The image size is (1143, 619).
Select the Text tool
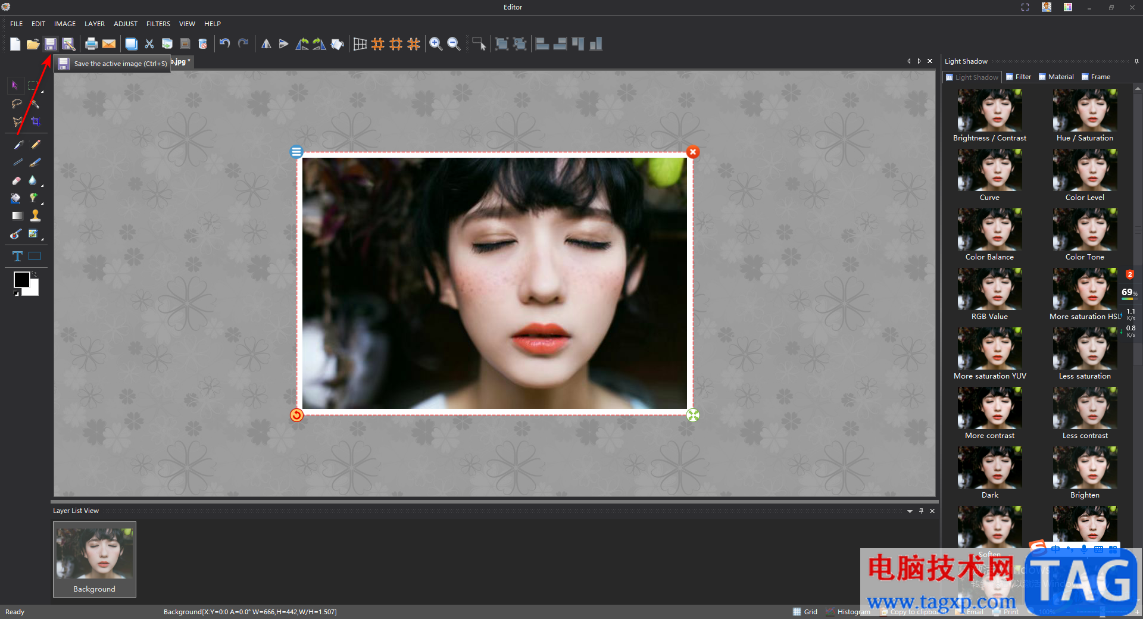[17, 257]
